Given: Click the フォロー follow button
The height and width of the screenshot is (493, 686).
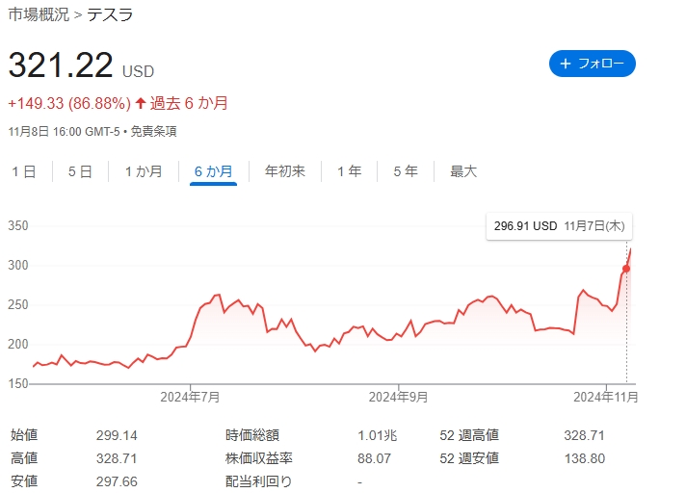Looking at the screenshot, I should pos(592,64).
